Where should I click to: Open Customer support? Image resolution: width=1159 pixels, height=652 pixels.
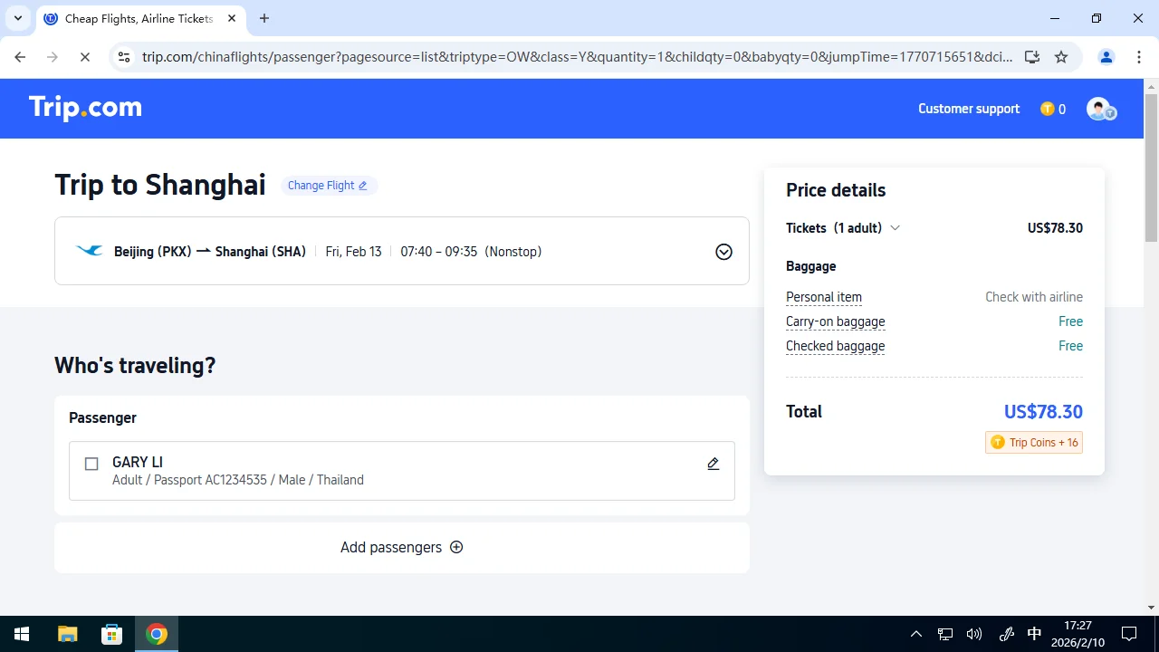point(968,109)
